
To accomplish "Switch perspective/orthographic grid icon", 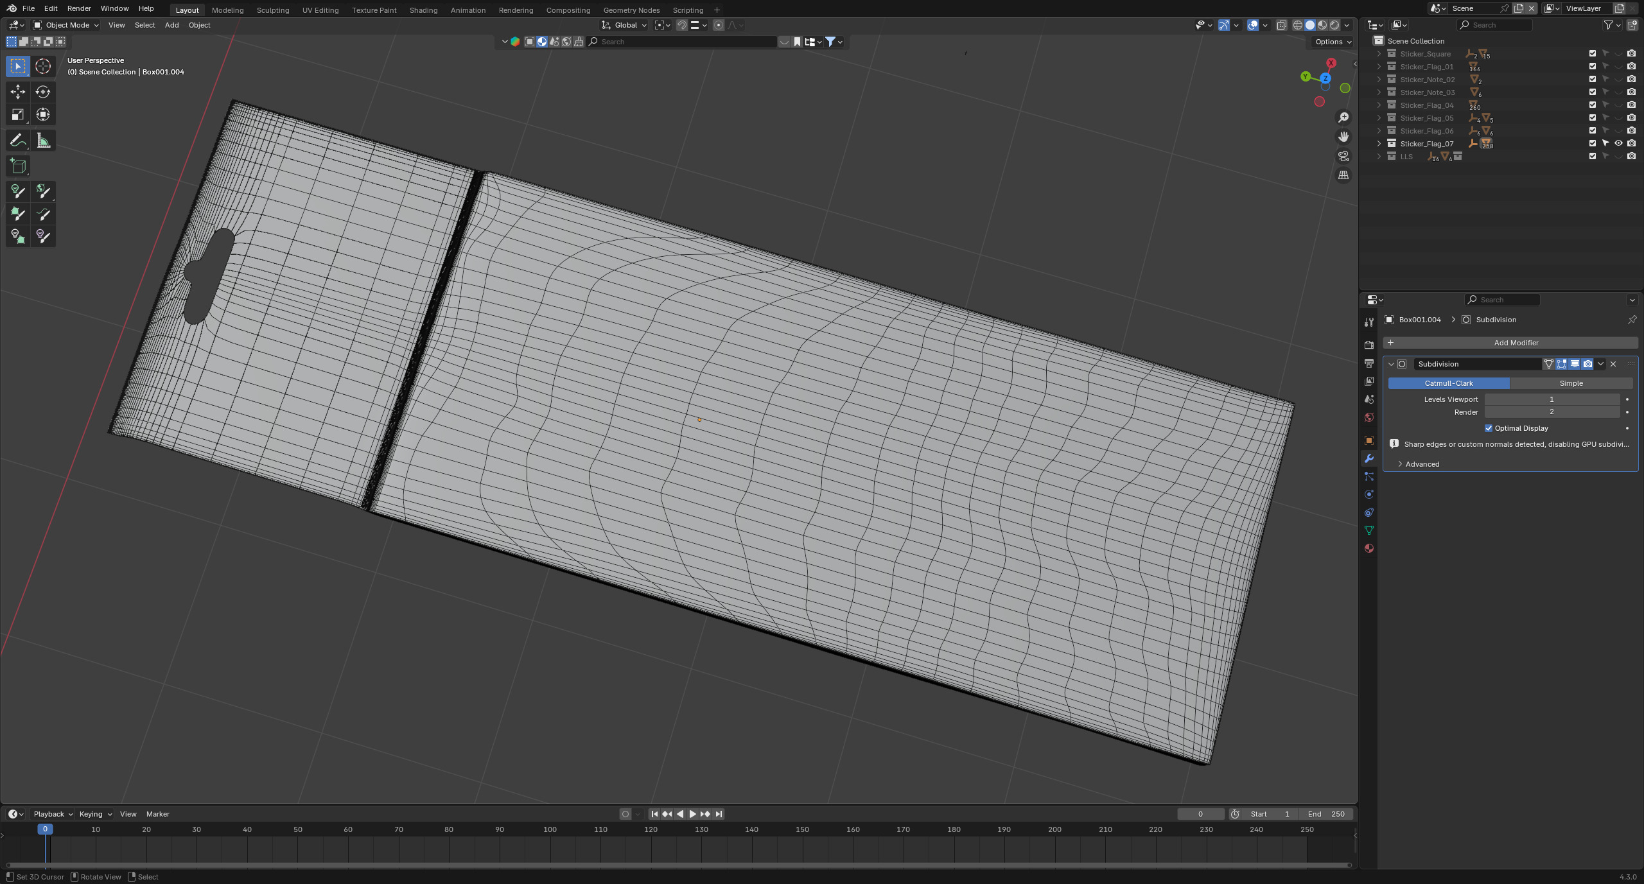I will (1343, 175).
